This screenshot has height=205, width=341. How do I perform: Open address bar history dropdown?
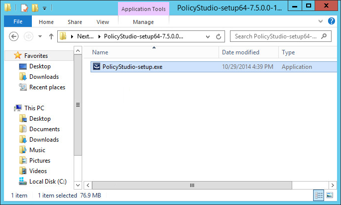click(208, 36)
